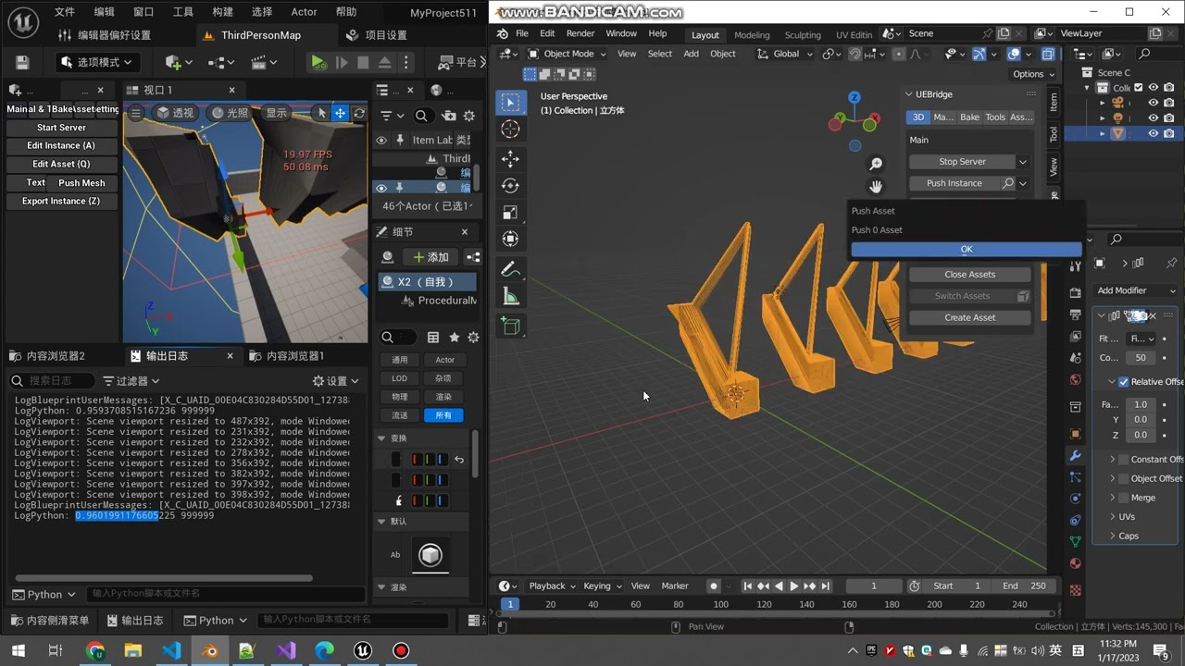Toggle Relative Offset checkbox in Array modifier
Image resolution: width=1185 pixels, height=666 pixels.
[x=1124, y=382]
